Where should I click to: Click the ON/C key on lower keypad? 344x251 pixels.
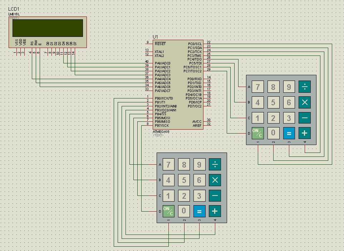tap(168, 211)
